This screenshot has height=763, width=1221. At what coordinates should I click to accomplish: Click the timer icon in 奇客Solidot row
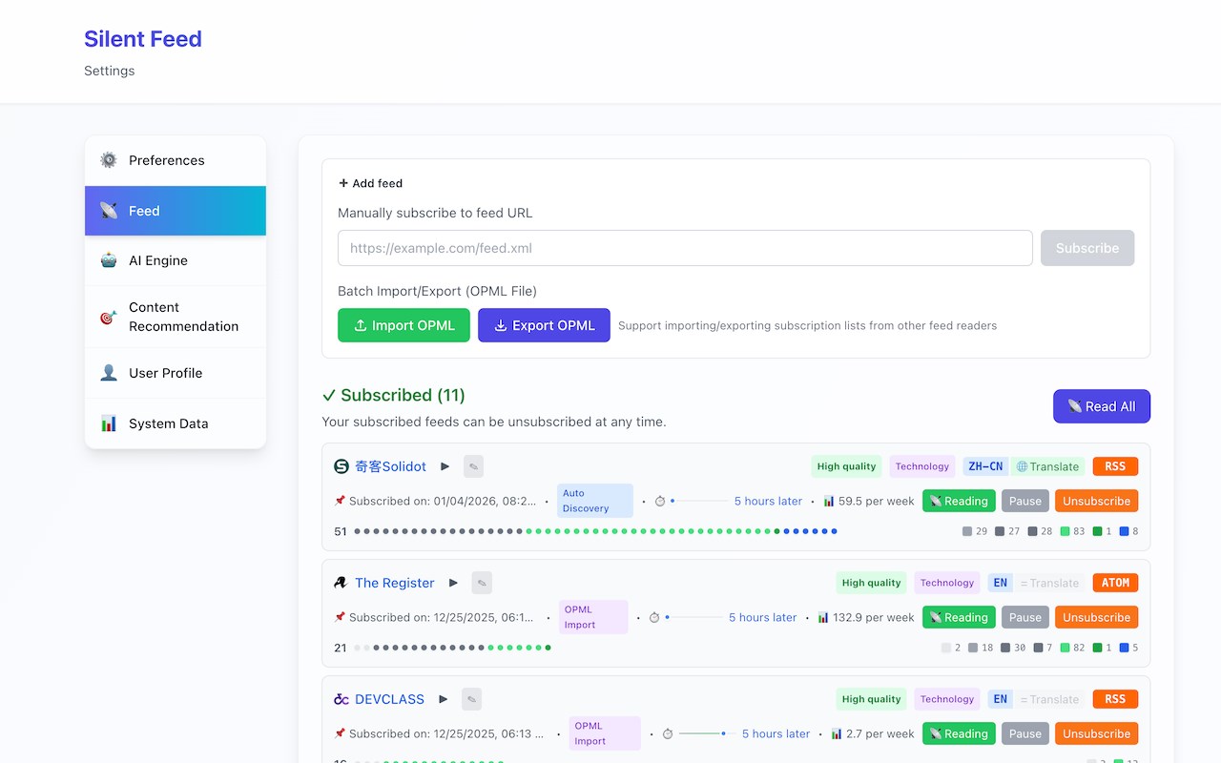(x=659, y=501)
